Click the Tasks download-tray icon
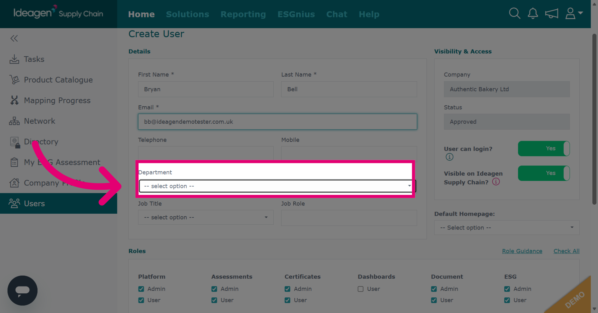The height and width of the screenshot is (313, 598). point(14,59)
